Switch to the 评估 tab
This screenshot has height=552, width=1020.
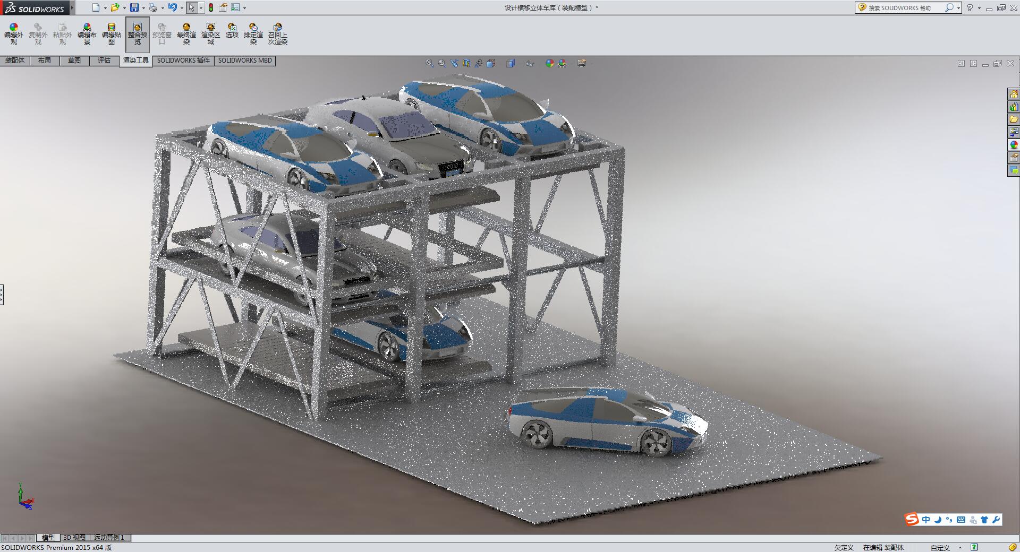(x=104, y=61)
